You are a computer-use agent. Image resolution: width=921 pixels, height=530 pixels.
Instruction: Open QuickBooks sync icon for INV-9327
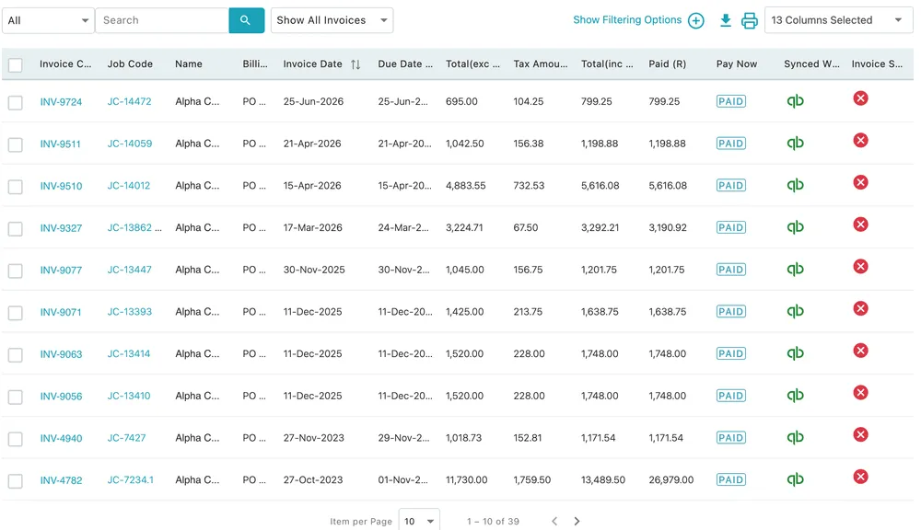pos(796,227)
